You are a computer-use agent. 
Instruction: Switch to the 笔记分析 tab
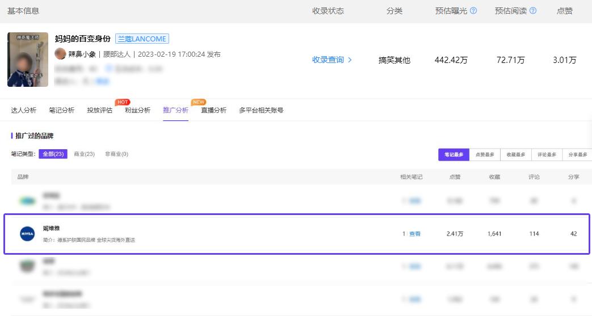[61, 110]
